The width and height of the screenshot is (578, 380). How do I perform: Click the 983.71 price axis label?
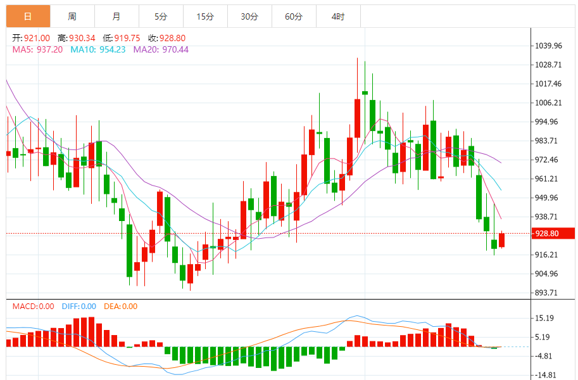point(546,141)
